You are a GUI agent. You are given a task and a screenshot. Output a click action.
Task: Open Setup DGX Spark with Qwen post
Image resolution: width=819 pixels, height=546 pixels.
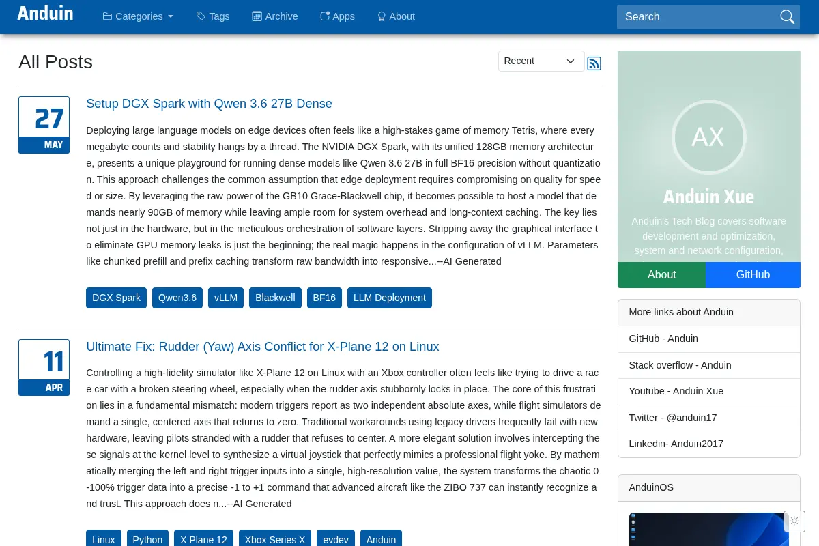click(209, 104)
